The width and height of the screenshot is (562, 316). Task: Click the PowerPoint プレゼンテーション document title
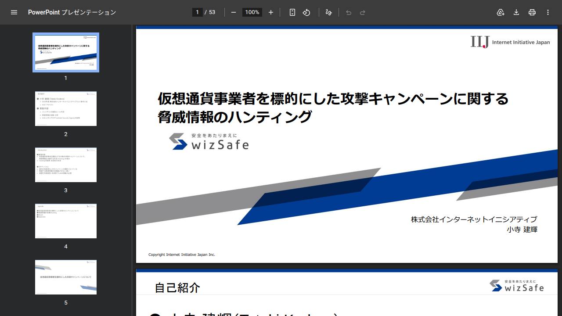(72, 12)
